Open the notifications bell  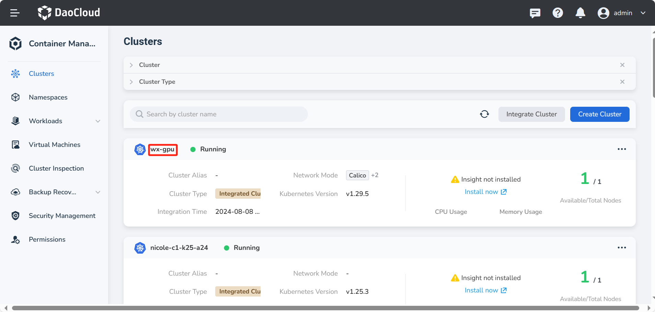[x=580, y=13]
